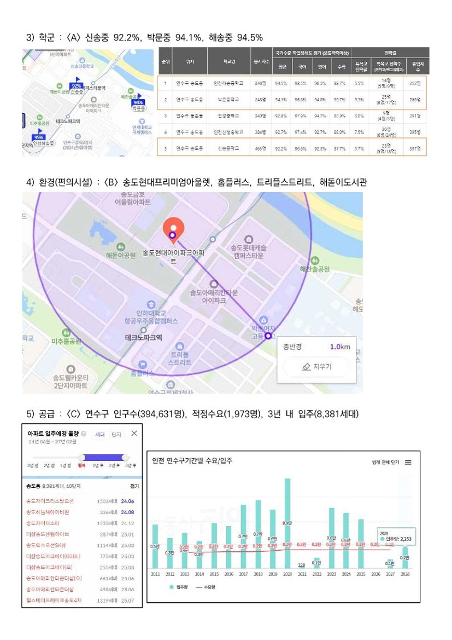Click the 3년 전 mark under the period slider
This screenshot has height=640, width=452.
(x=33, y=466)
